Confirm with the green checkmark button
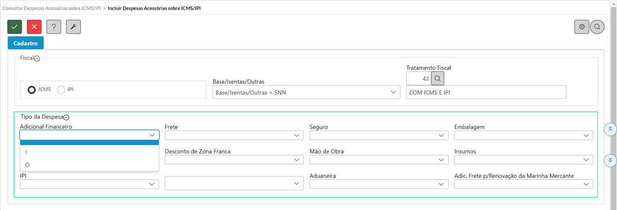617x210 pixels. coord(15,27)
